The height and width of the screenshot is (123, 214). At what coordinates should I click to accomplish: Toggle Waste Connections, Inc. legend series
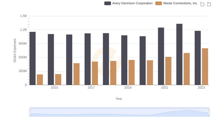[x=177, y=3]
